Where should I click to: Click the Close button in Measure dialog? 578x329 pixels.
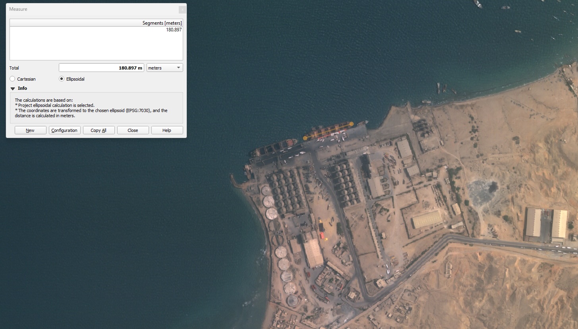pos(133,130)
